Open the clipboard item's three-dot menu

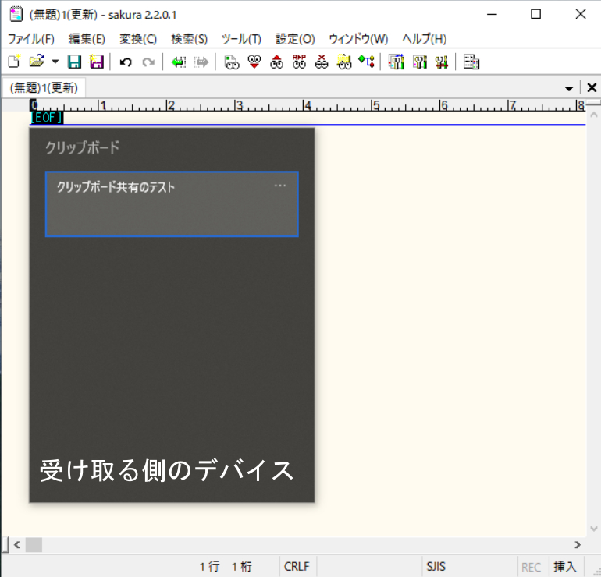[280, 186]
